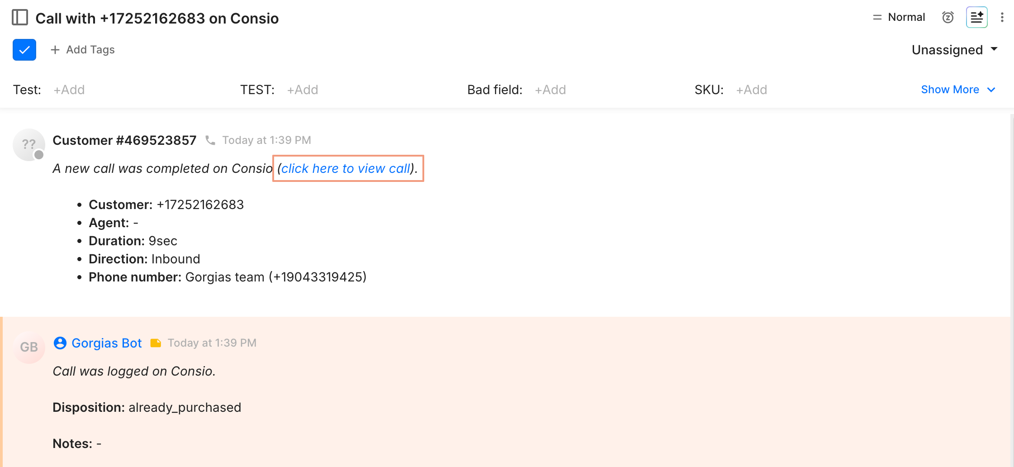1014x467 pixels.
Task: Toggle the blue ticket checkbox
Action: [24, 50]
